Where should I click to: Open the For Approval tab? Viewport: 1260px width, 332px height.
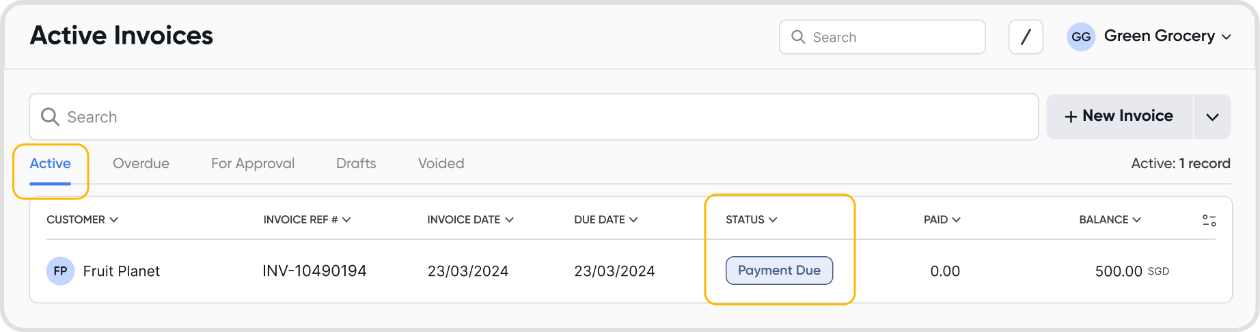pos(253,164)
